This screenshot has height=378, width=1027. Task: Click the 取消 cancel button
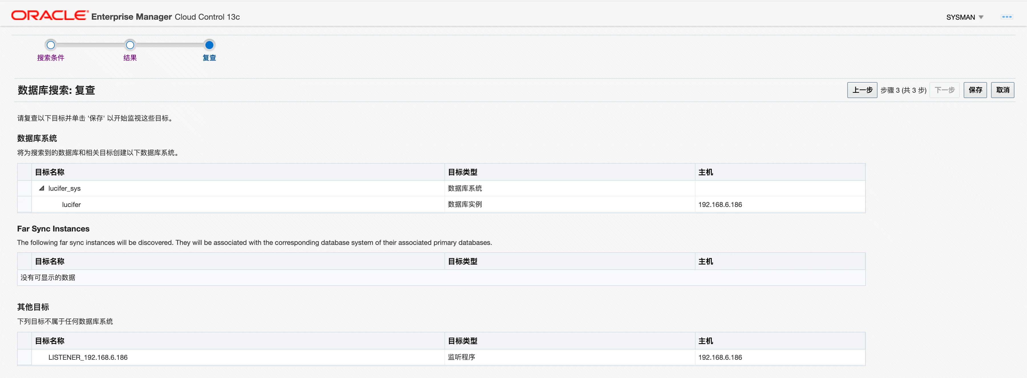click(1002, 90)
